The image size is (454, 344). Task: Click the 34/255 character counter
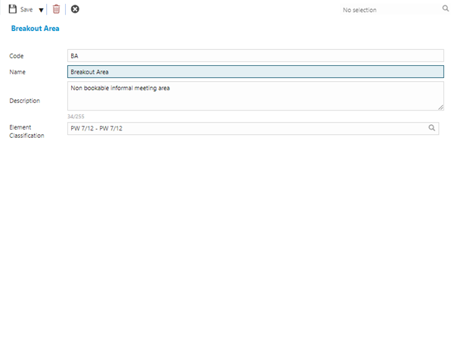[76, 116]
